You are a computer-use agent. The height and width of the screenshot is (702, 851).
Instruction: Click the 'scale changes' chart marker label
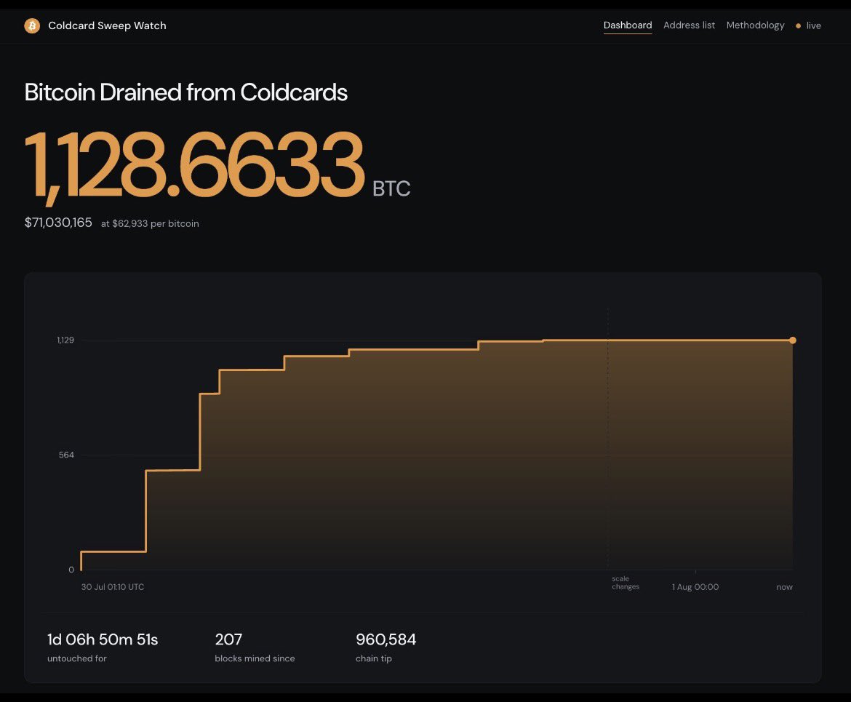(626, 583)
